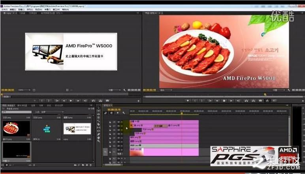Select the Razor tool
305x174 pixels.
tap(99, 124)
